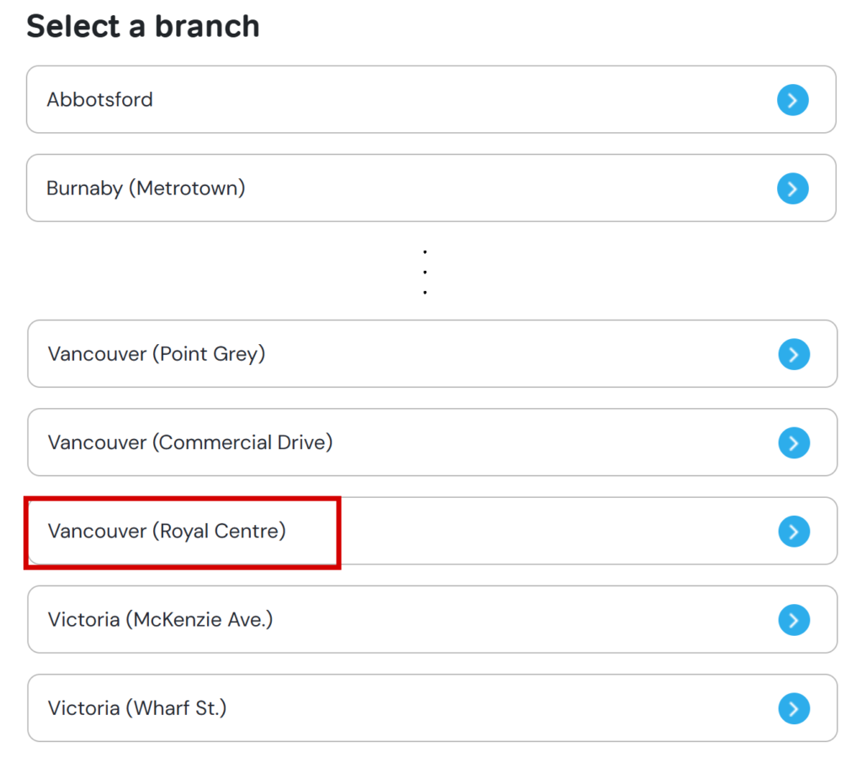
Task: Select the highlighted Vancouver (Royal Centre) label
Action: tap(167, 532)
